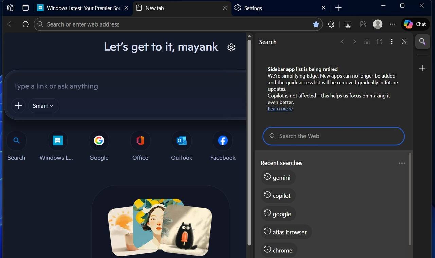Follow the Learn more link

[280, 109]
